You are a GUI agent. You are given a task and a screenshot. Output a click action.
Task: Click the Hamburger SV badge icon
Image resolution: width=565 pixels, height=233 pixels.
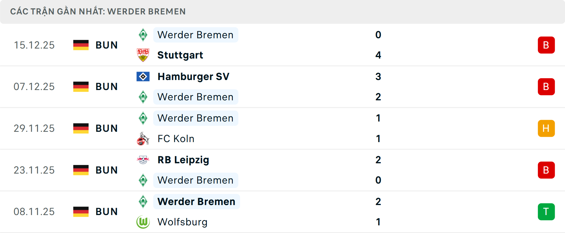pyautogui.click(x=143, y=76)
